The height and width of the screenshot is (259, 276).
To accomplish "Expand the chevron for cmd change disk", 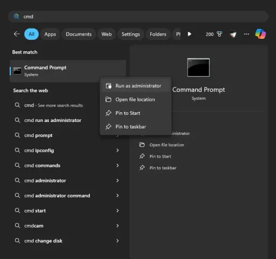I will (117, 241).
